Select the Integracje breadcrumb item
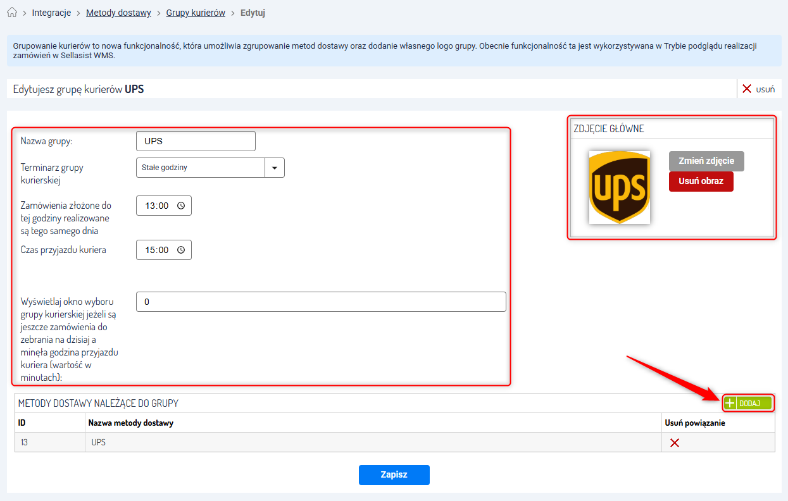Viewport: 788px width, 501px height. [51, 13]
